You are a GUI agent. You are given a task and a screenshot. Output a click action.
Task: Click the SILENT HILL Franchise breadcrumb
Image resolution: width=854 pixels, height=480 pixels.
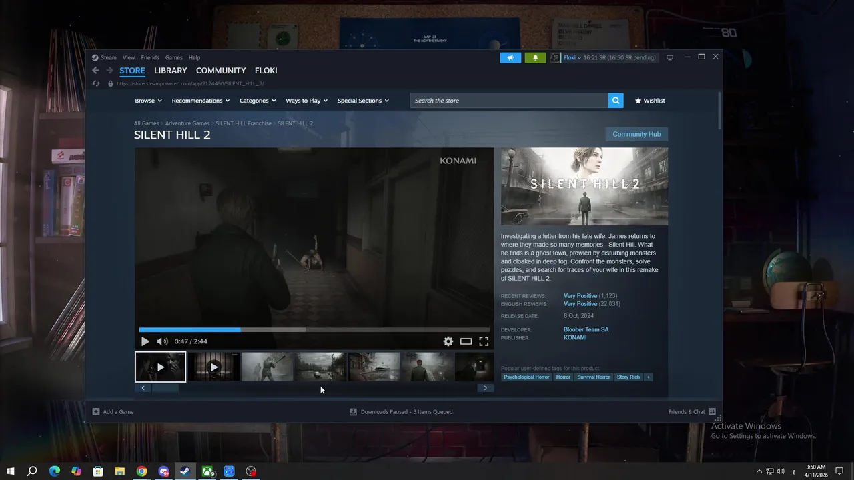tap(244, 123)
